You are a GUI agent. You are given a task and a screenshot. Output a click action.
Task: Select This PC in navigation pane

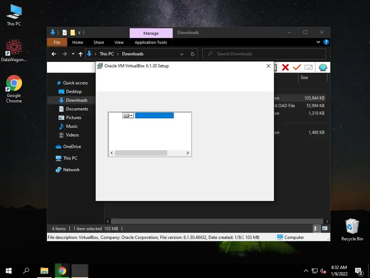66,158
